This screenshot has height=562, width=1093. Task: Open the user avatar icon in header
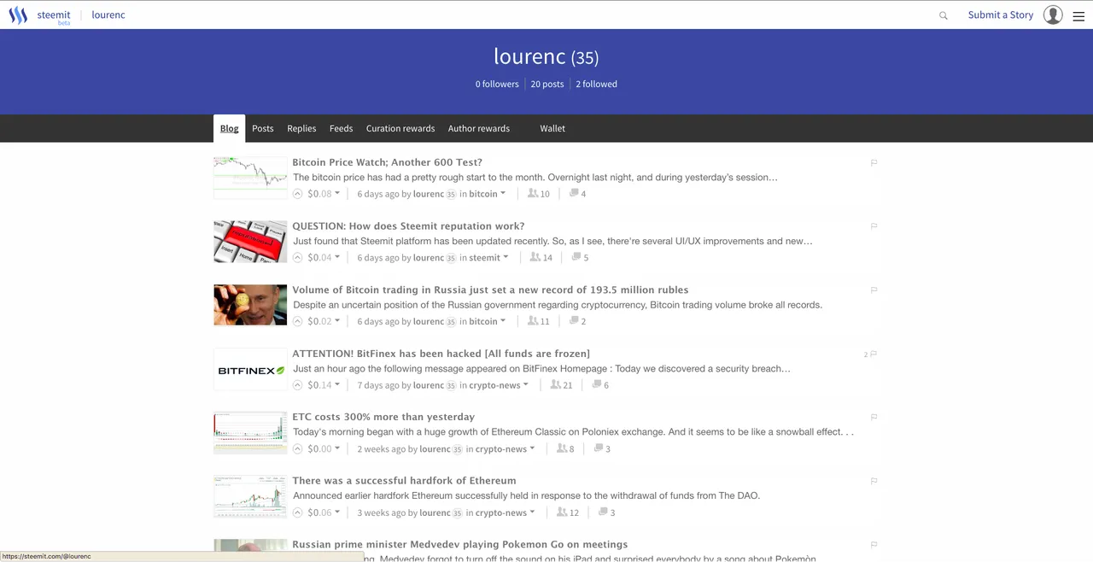pyautogui.click(x=1053, y=15)
